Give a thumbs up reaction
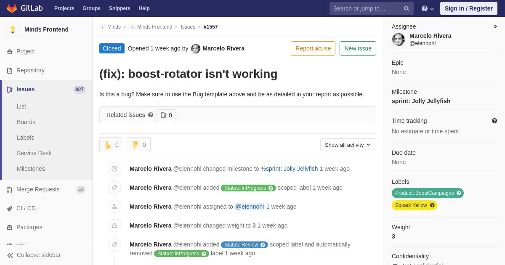Viewport: 505px width, 265px height. (111, 145)
